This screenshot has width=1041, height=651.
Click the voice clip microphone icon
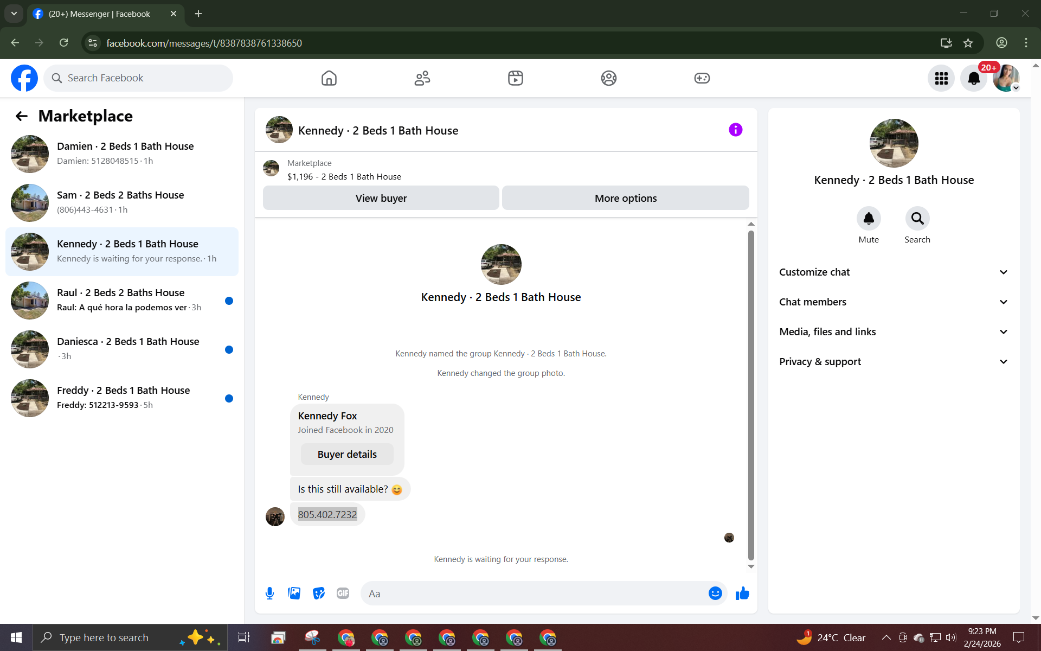coord(269,593)
